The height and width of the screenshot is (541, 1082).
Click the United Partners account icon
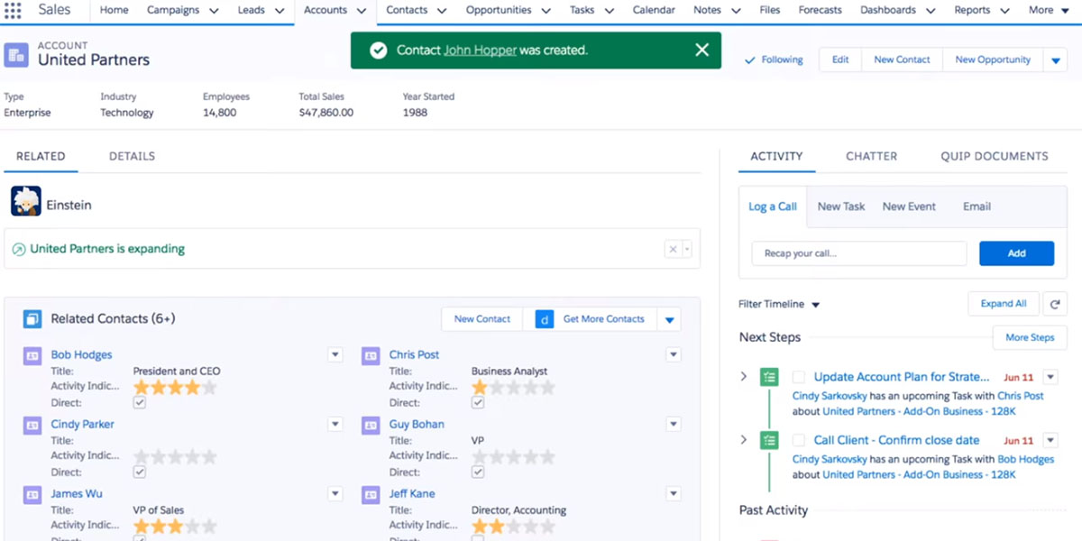tap(16, 54)
